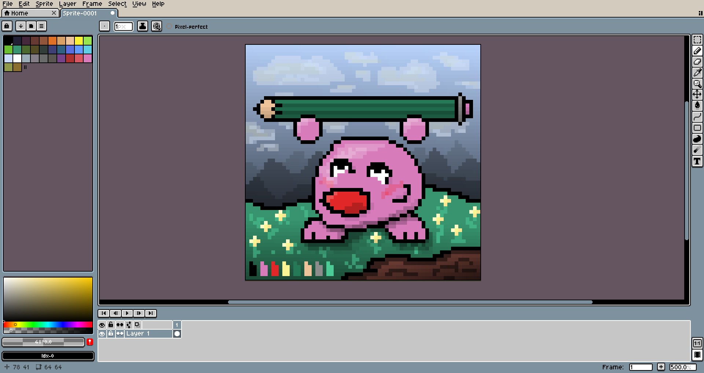Toggle continuous mode in timeline header
This screenshot has height=373, width=704.
pyautogui.click(x=120, y=325)
